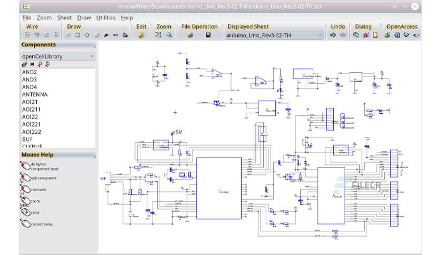
Task: Click the red icon below the library dropdown
Action: (x=32, y=64)
